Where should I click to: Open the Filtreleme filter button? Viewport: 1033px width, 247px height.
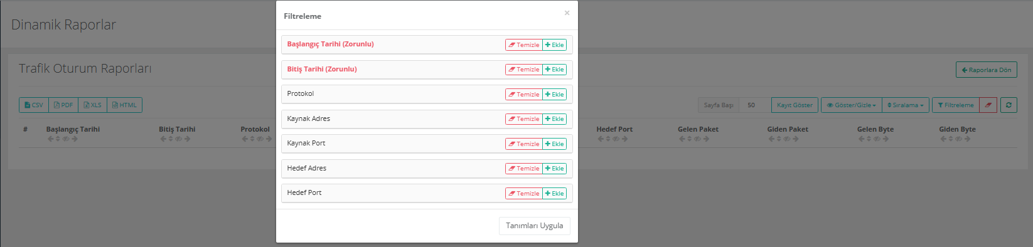point(956,105)
